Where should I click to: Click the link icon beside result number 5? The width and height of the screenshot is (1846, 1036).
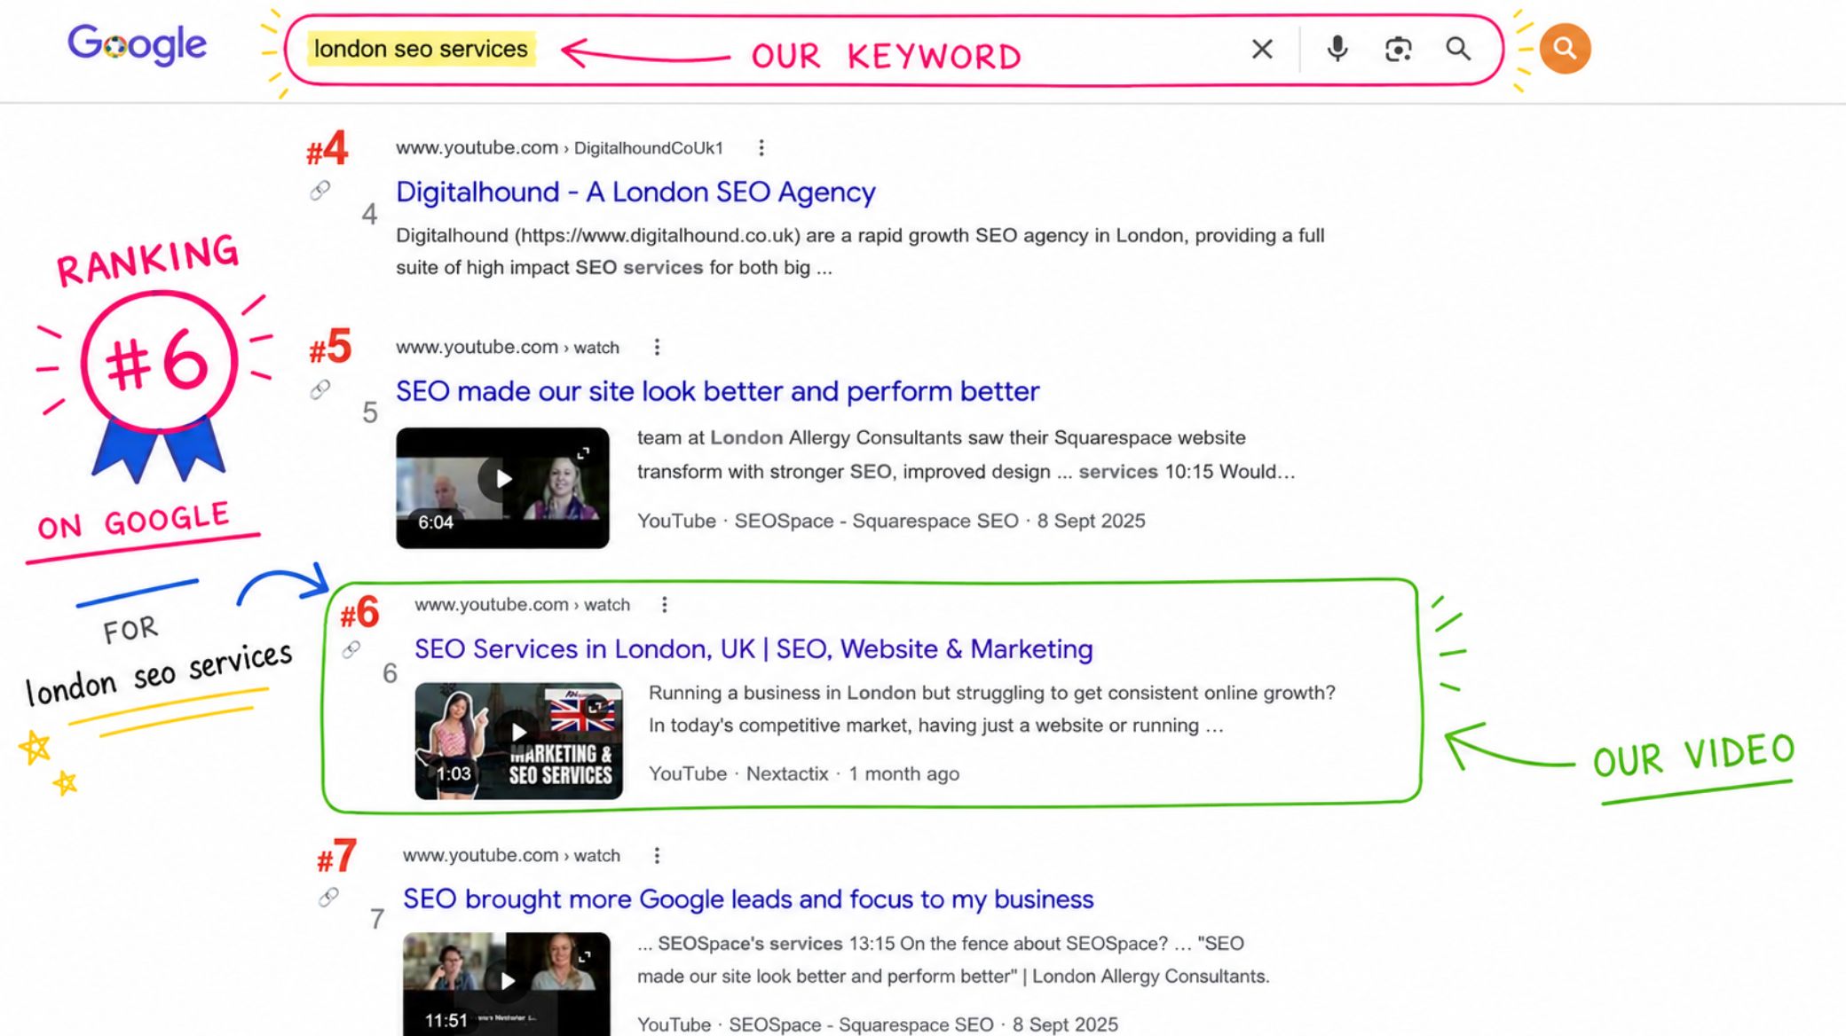pos(319,389)
